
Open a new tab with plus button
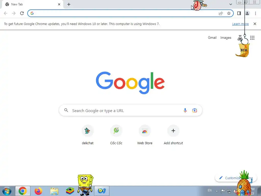coord(69,4)
